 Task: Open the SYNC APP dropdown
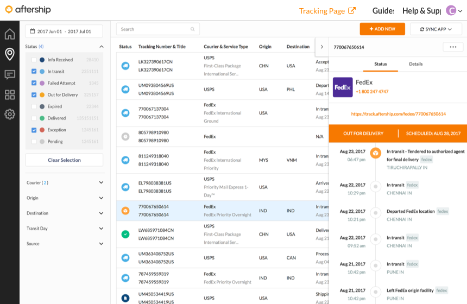tap(436, 29)
